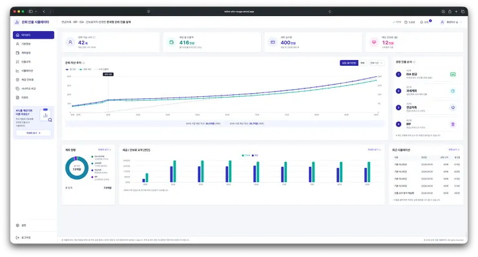Open the 시나리오 비교 sidebar item
The width and height of the screenshot is (478, 257).
pyautogui.click(x=34, y=88)
